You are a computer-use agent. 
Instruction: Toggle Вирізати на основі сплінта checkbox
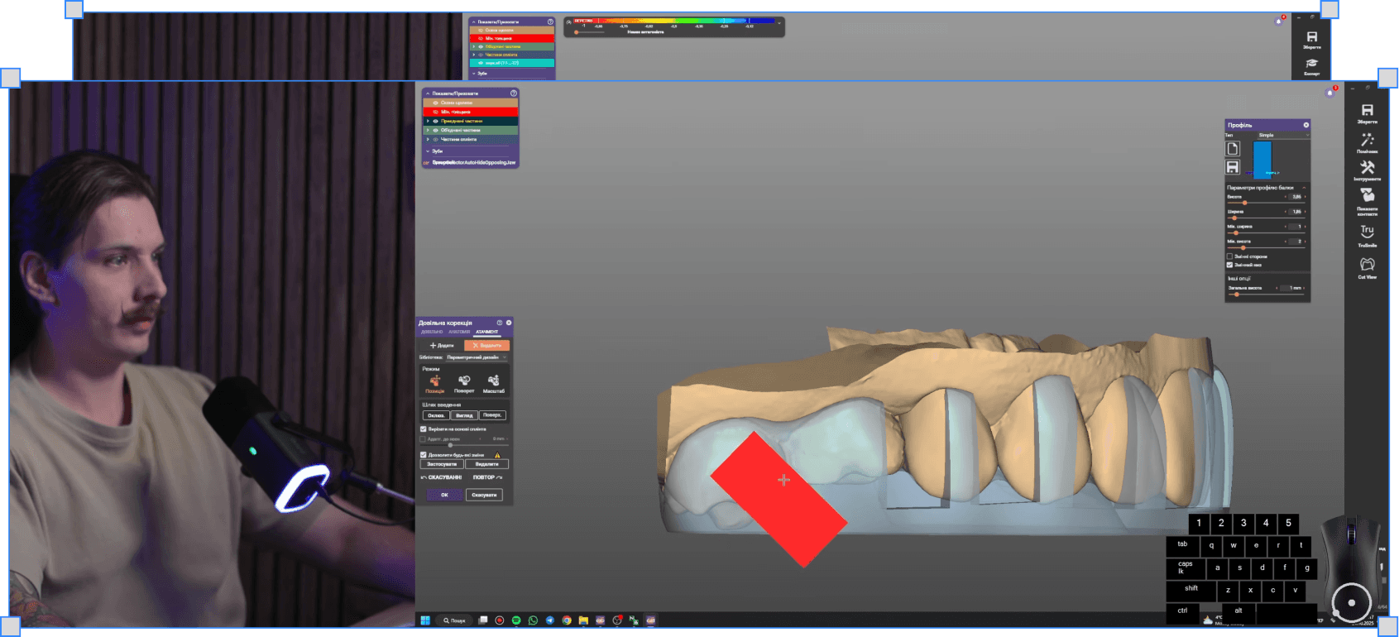[424, 429]
